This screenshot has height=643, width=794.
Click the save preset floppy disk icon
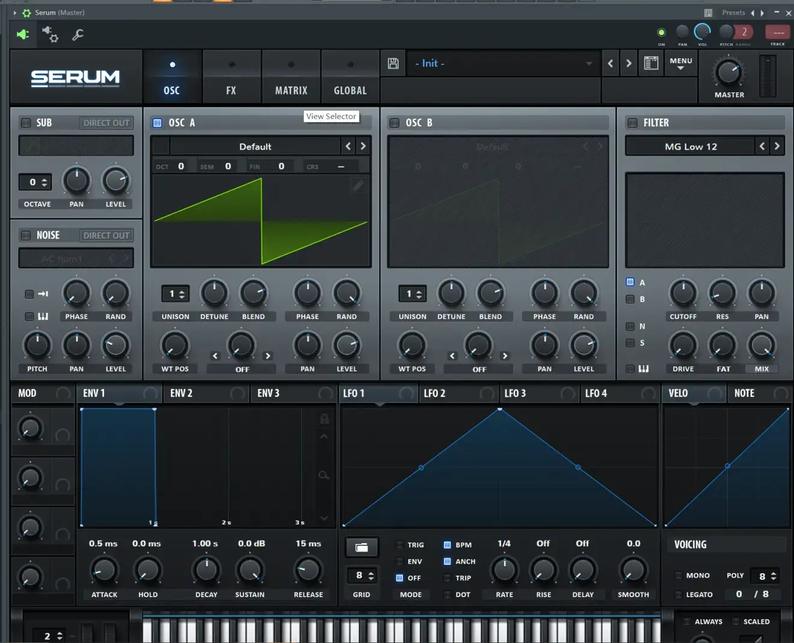[x=393, y=64]
